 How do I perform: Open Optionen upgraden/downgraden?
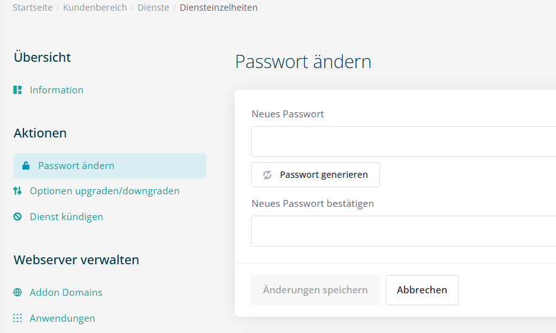pyautogui.click(x=104, y=191)
